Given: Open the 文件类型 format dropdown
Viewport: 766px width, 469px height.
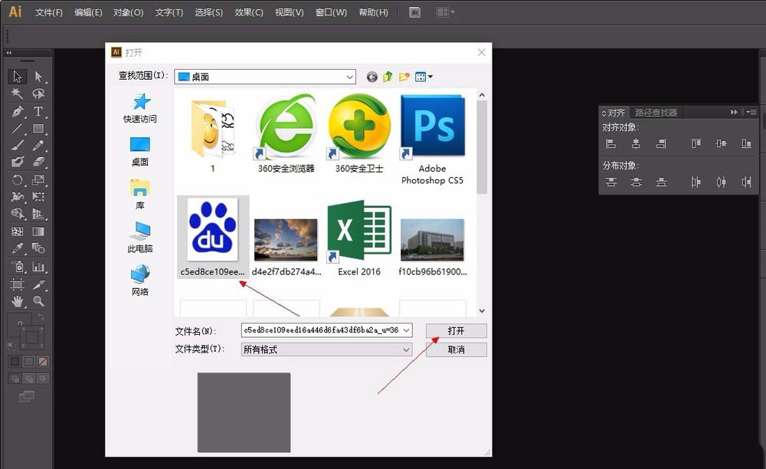Looking at the screenshot, I should [x=406, y=349].
